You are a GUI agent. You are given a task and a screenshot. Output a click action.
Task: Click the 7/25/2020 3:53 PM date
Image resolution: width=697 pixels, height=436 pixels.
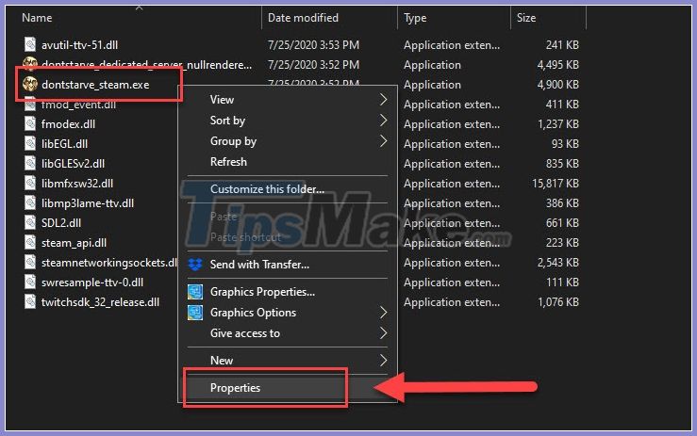pyautogui.click(x=313, y=45)
